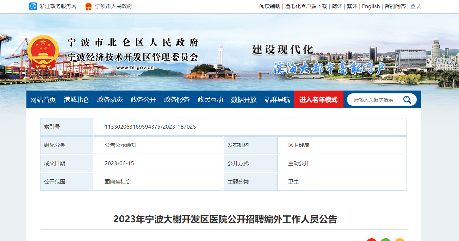Open 浙江政务服务网 link

(58, 6)
